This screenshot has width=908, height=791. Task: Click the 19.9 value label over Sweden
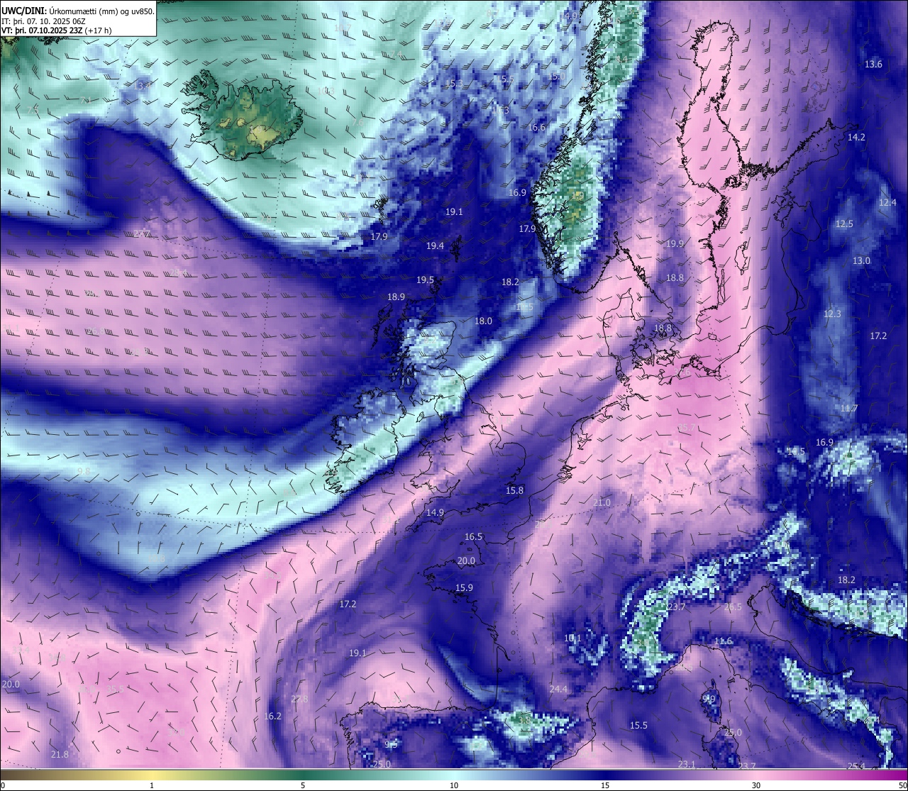[x=675, y=244]
